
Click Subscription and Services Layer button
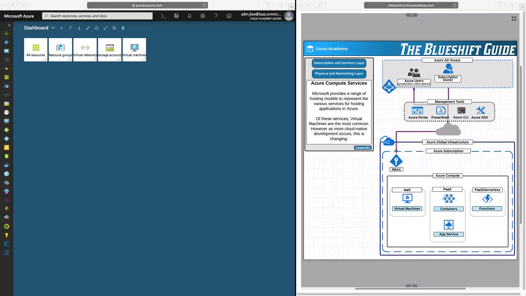[x=339, y=63]
